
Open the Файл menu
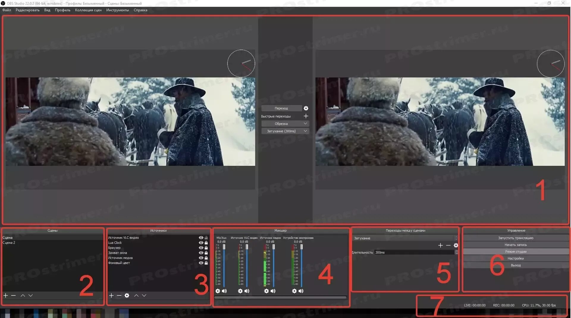7,10
